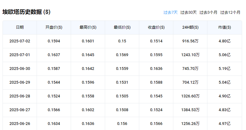Click the low price 0.1531
The image size is (246, 130).
(x=122, y=82)
